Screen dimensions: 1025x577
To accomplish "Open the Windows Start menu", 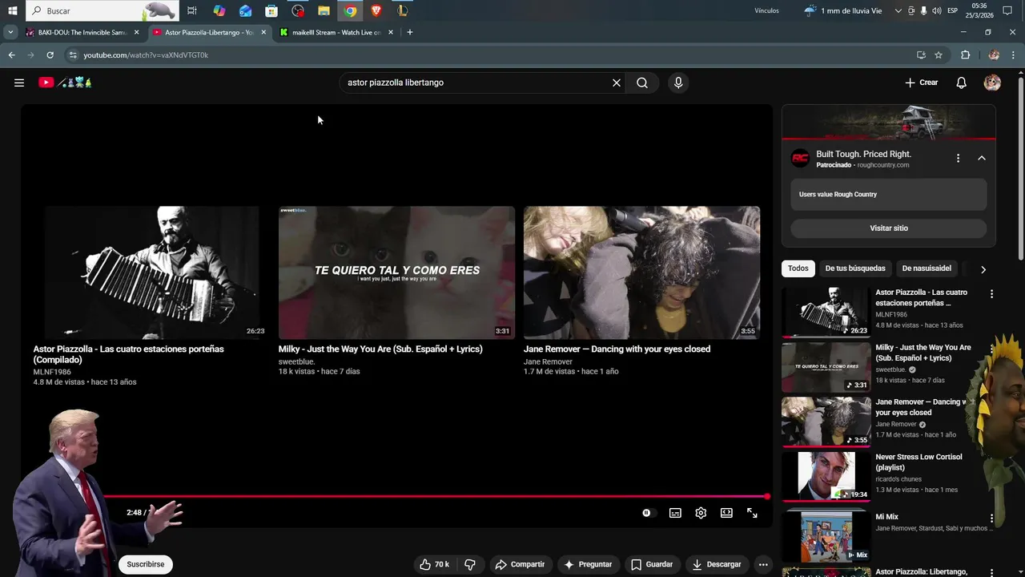I will pos(13,11).
